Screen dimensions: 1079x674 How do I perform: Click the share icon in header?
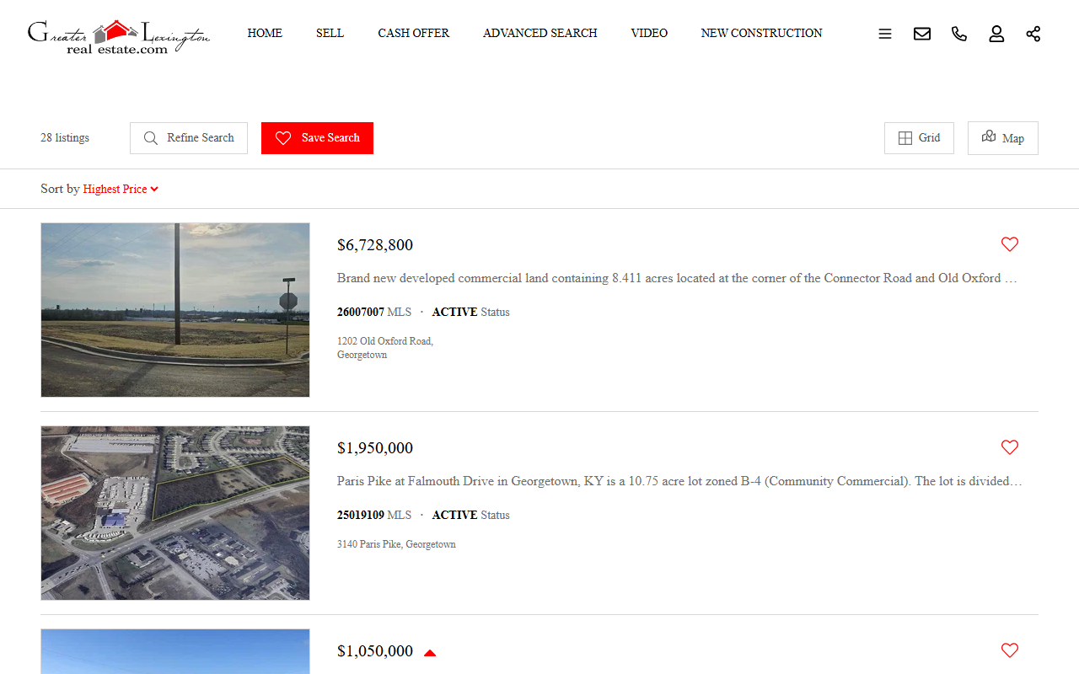click(x=1033, y=34)
